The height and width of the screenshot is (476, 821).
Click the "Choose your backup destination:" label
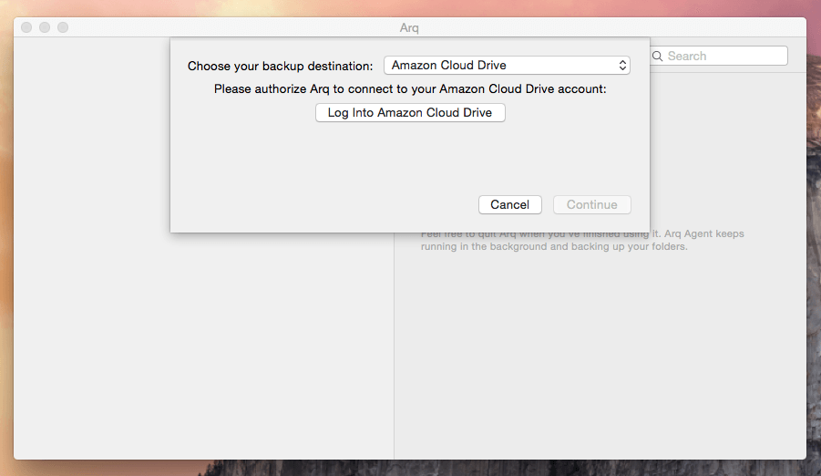coord(280,66)
